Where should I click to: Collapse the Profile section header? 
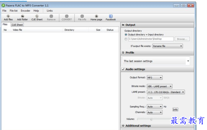click(x=157, y=53)
